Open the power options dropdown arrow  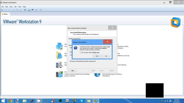pos(5,10)
